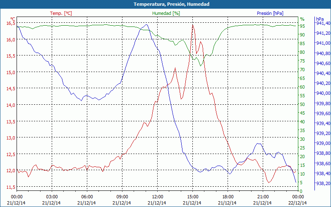Click the green 'Humedad [%]' legend label
Screen dimensions: 331x207
pyautogui.click(x=166, y=13)
